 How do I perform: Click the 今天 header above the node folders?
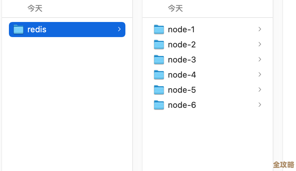point(175,8)
